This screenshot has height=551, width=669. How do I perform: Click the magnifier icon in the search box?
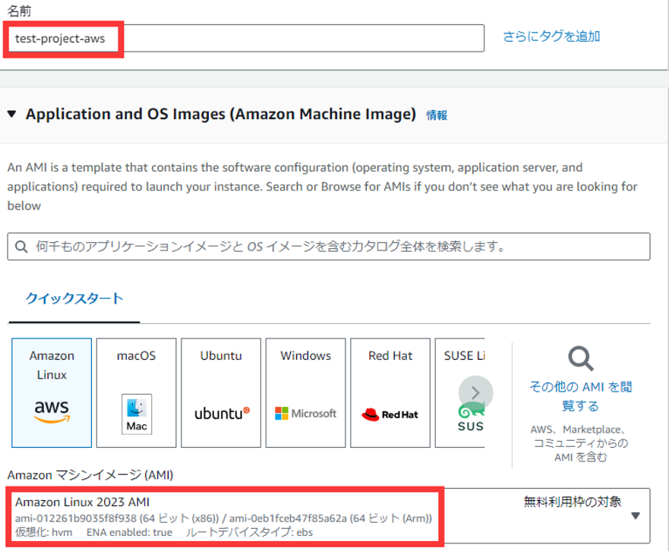[21, 247]
